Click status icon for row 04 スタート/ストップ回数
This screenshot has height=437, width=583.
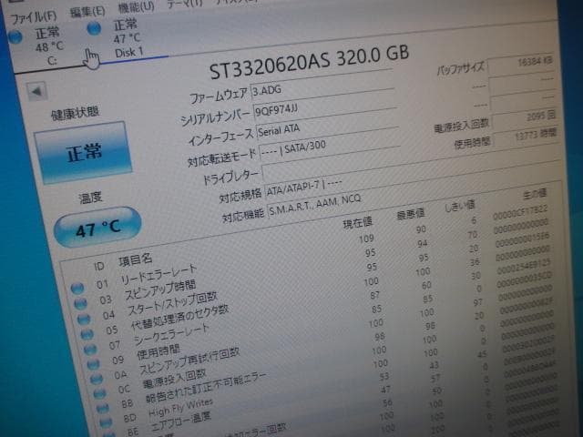click(84, 319)
